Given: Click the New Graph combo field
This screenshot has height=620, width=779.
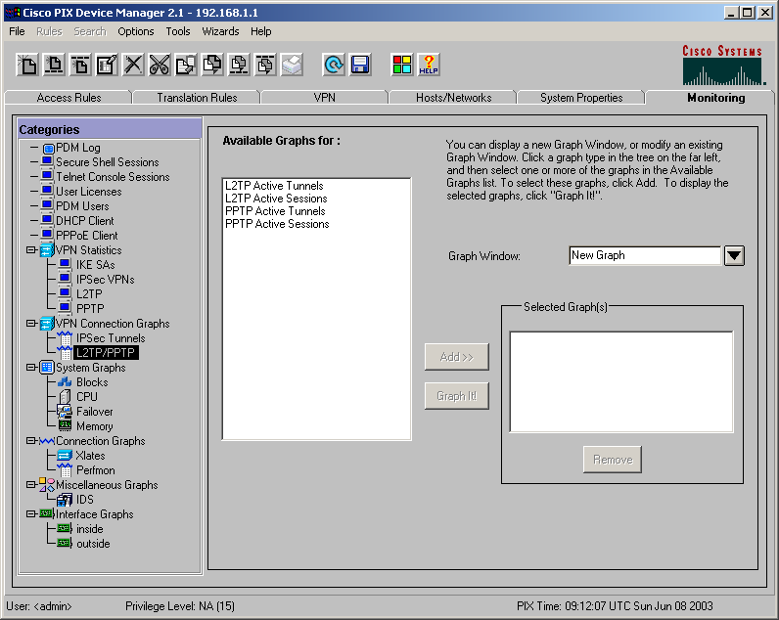Looking at the screenshot, I should click(645, 255).
